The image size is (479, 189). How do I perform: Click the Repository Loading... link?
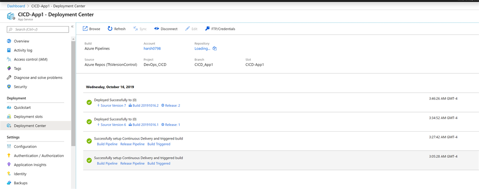[x=202, y=49]
